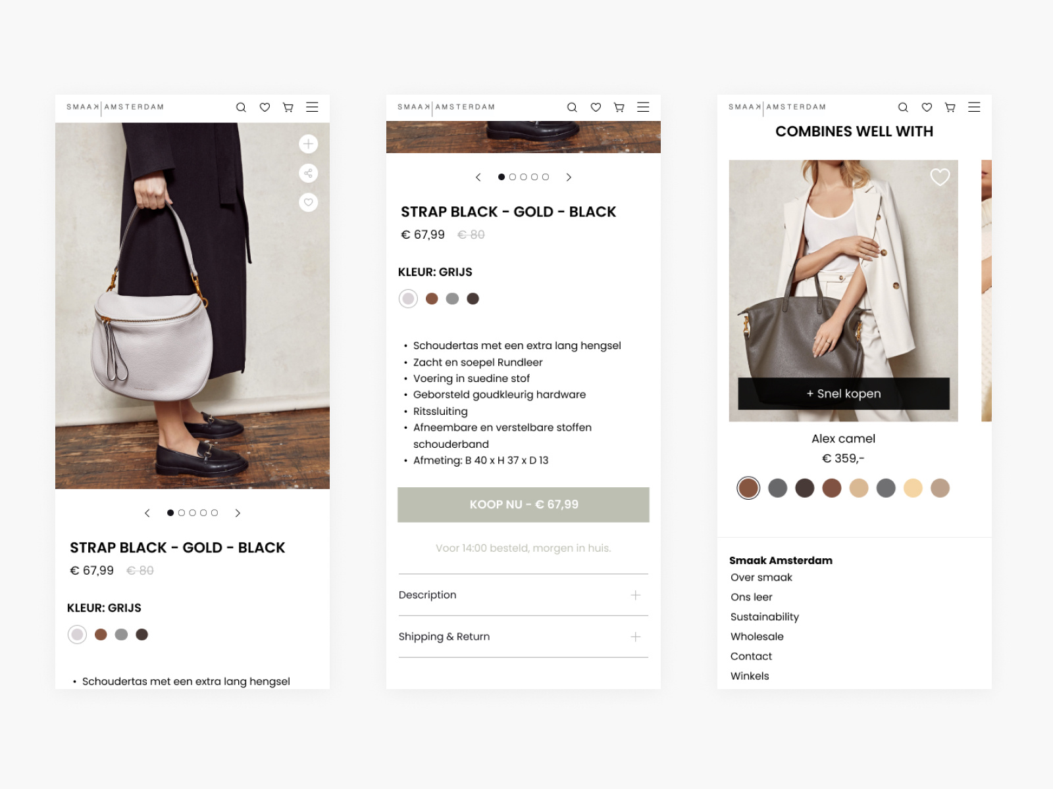The height and width of the screenshot is (789, 1053).
Task: Expand the Description section
Action: (523, 595)
